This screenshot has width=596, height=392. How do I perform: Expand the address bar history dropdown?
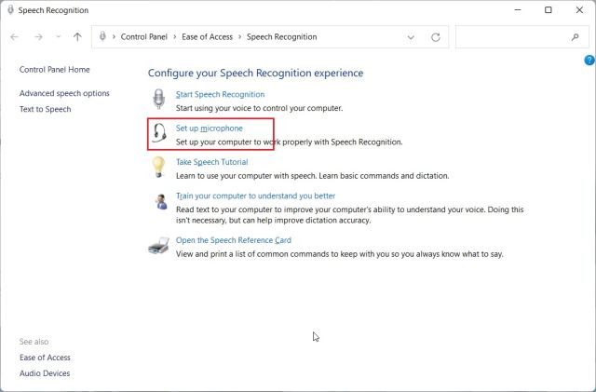[411, 37]
